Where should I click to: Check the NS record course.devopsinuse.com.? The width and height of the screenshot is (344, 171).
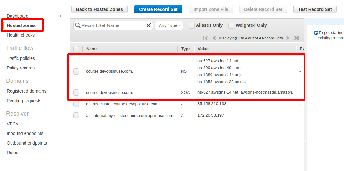pyautogui.click(x=76, y=71)
